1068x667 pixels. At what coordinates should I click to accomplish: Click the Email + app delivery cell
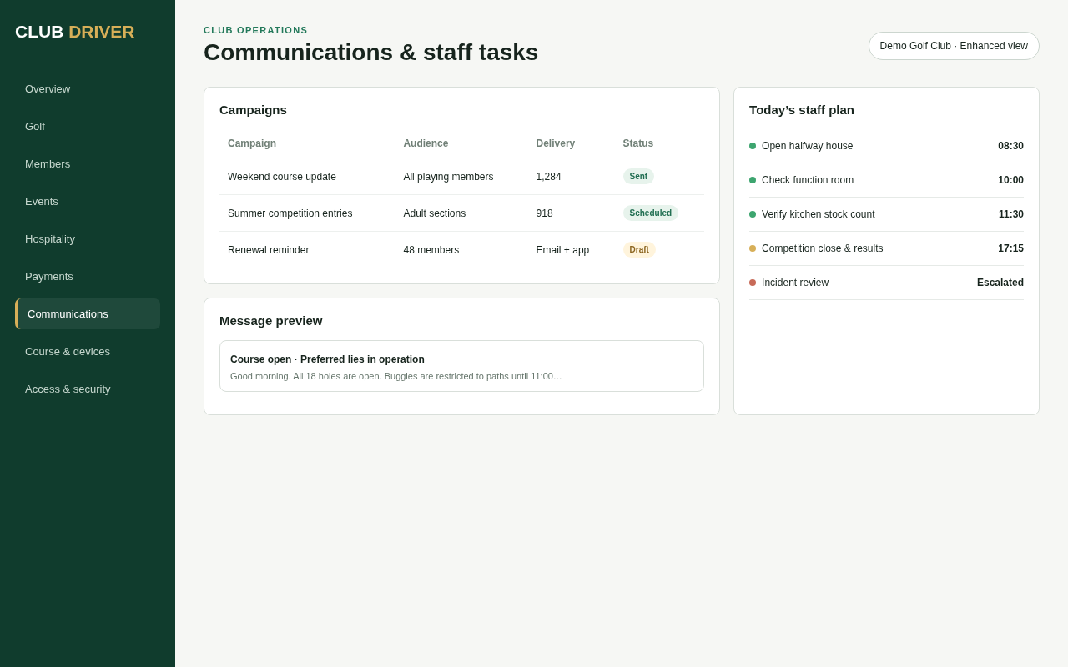(x=562, y=250)
